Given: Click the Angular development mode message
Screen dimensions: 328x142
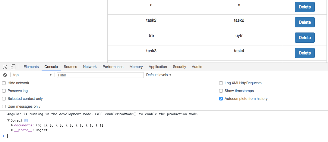Looking at the screenshot, I should pos(103,114).
